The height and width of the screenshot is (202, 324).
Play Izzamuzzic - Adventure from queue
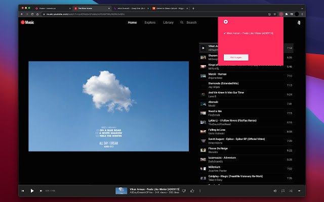(247, 160)
